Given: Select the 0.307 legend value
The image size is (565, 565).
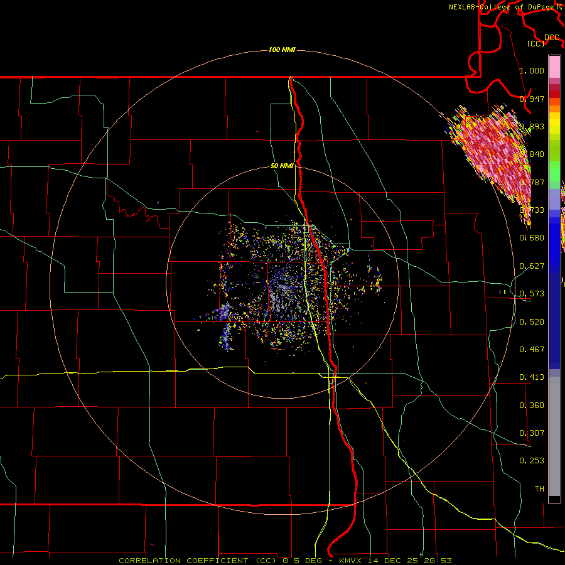Looking at the screenshot, I should tap(532, 433).
